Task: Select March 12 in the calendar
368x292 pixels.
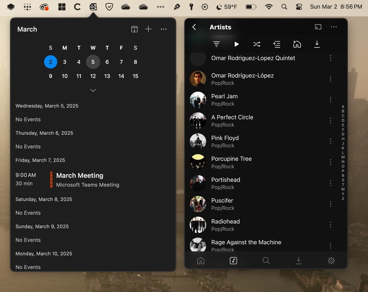Action: (x=93, y=76)
